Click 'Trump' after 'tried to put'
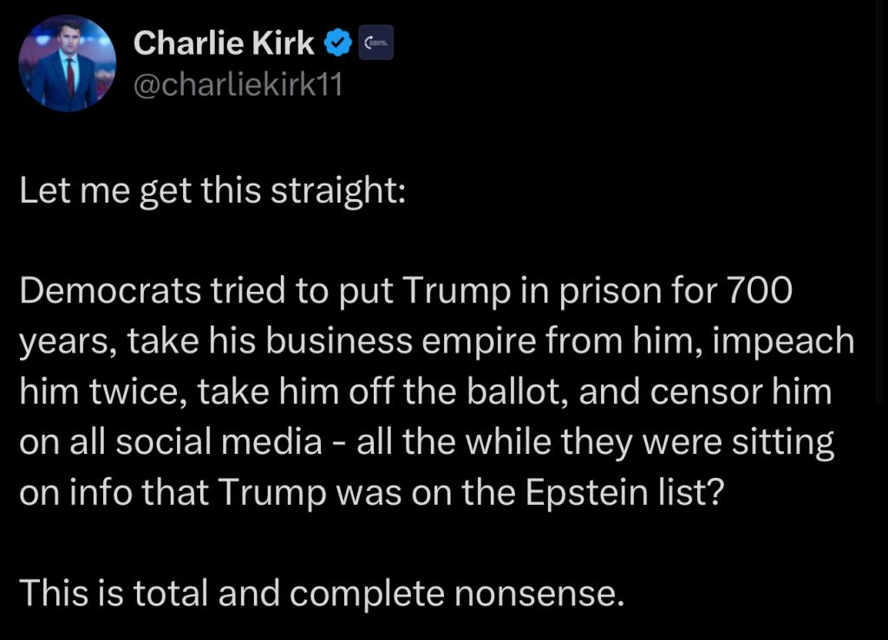 click(x=456, y=292)
